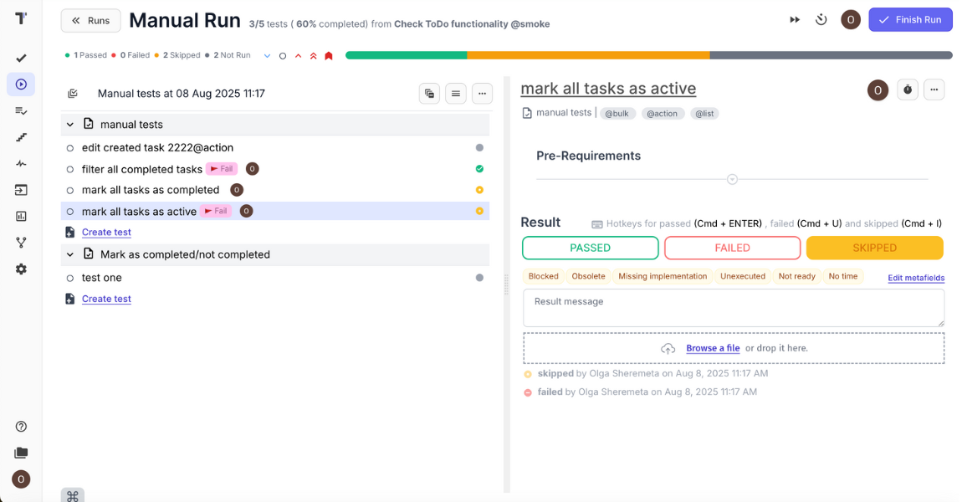Select the Runs icon in the left sidebar
Image resolution: width=962 pixels, height=502 pixels.
tap(21, 84)
